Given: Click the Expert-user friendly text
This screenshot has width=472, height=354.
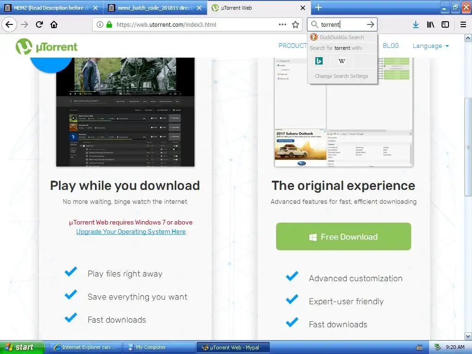Looking at the screenshot, I should point(346,301).
